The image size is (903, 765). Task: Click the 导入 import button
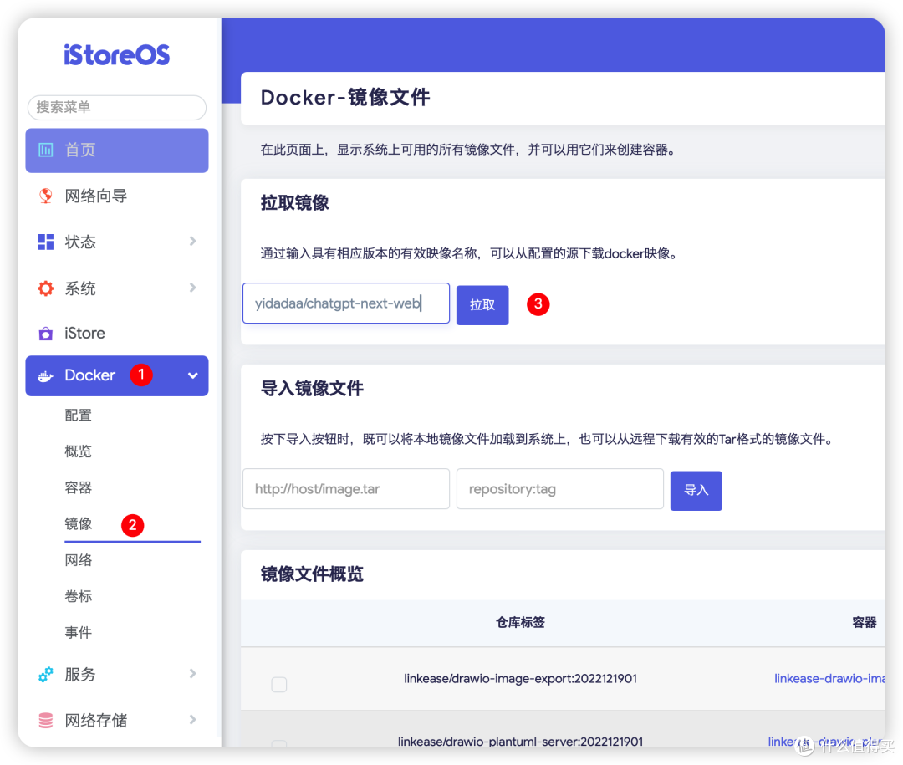pyautogui.click(x=696, y=491)
